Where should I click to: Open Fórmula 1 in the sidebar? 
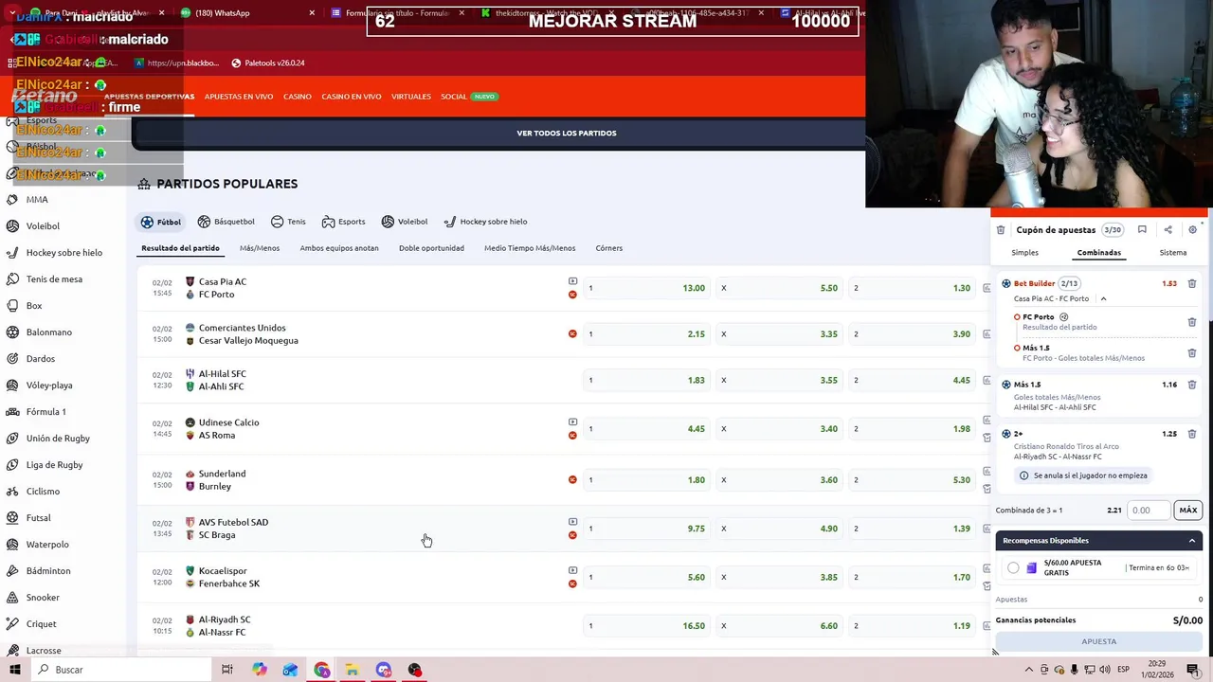pos(45,412)
